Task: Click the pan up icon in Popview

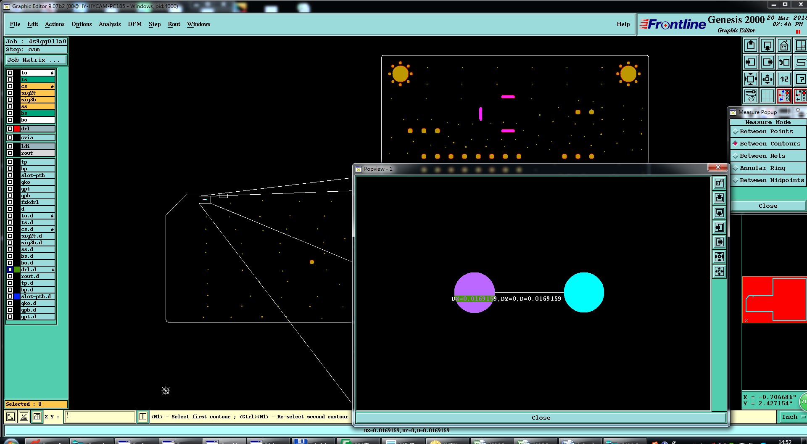Action: tap(720, 198)
